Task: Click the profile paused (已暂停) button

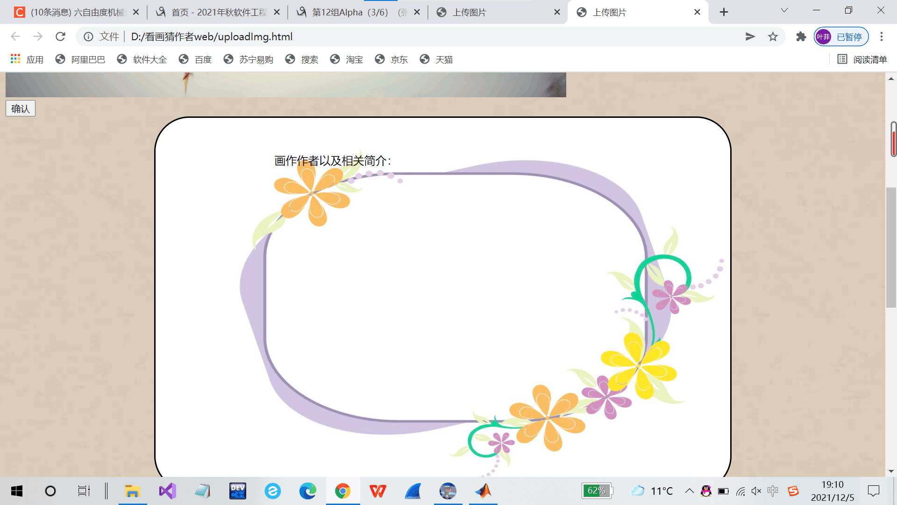Action: click(x=841, y=36)
